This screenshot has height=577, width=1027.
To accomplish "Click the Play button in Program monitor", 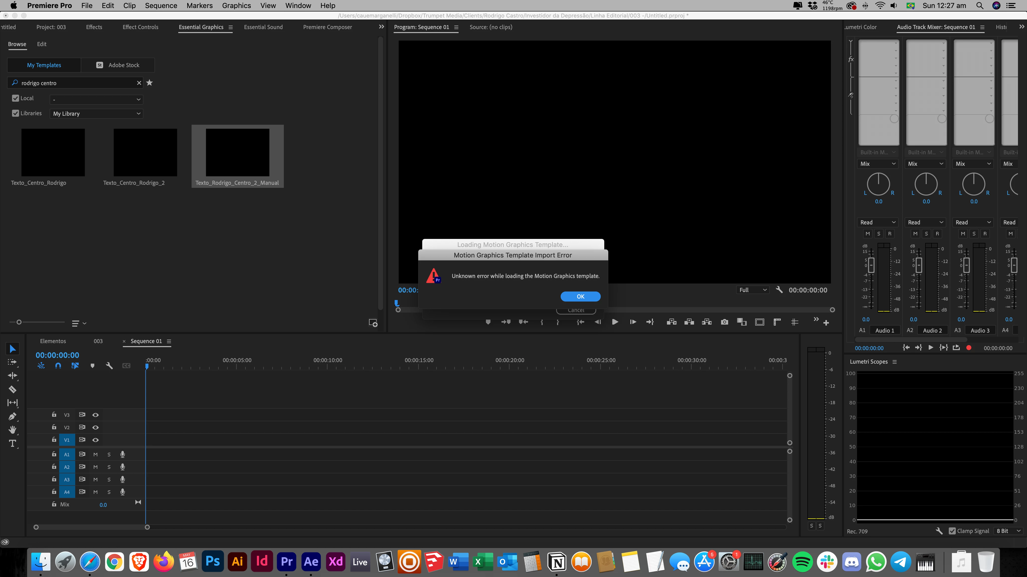I will tap(615, 322).
